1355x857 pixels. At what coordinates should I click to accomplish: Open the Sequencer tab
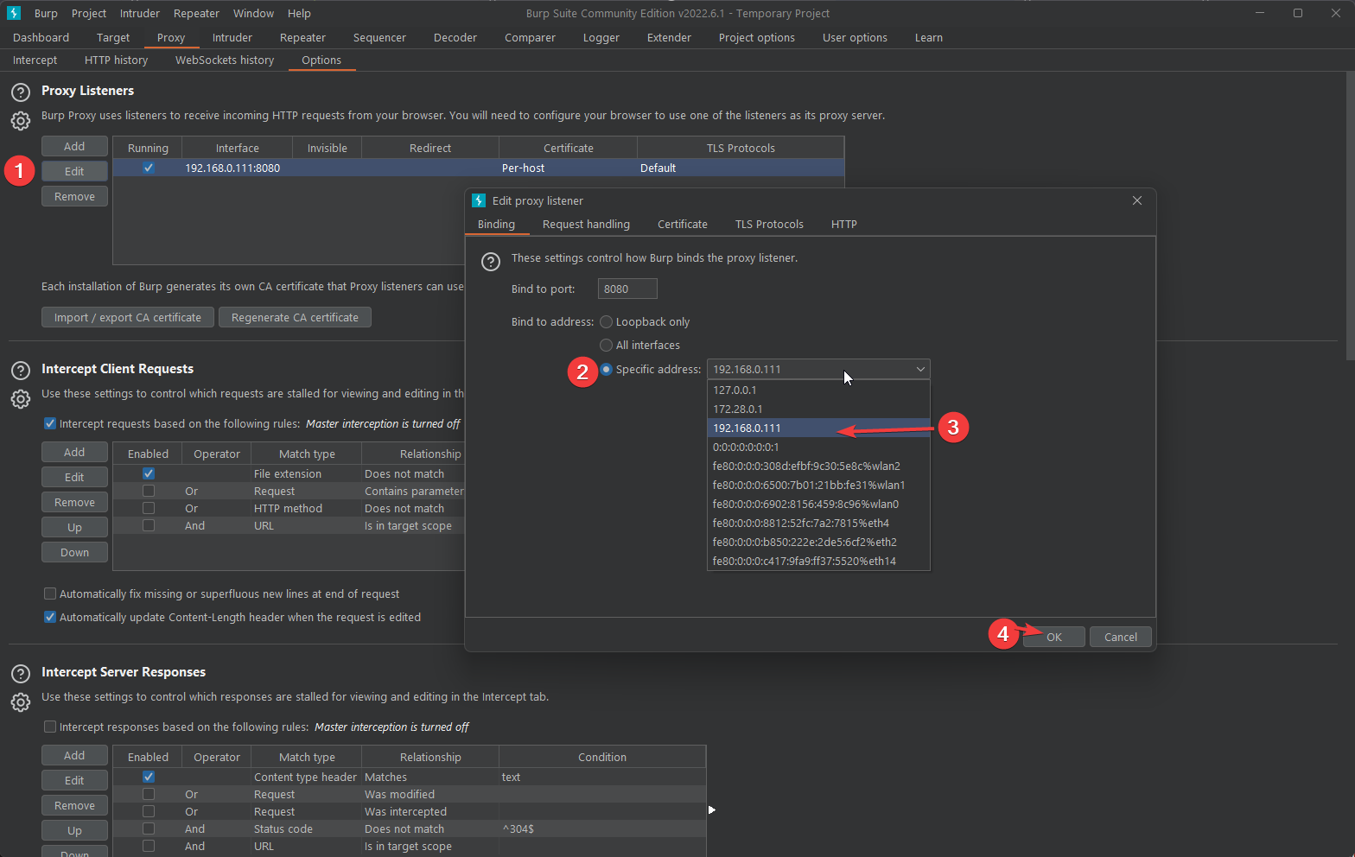[x=379, y=37]
